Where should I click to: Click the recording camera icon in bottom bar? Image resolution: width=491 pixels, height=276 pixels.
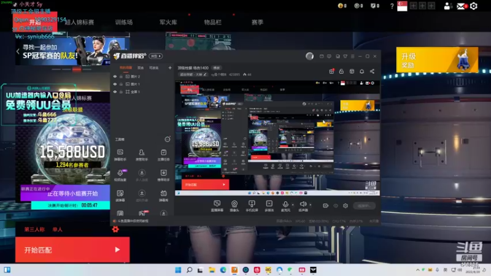[x=326, y=205]
